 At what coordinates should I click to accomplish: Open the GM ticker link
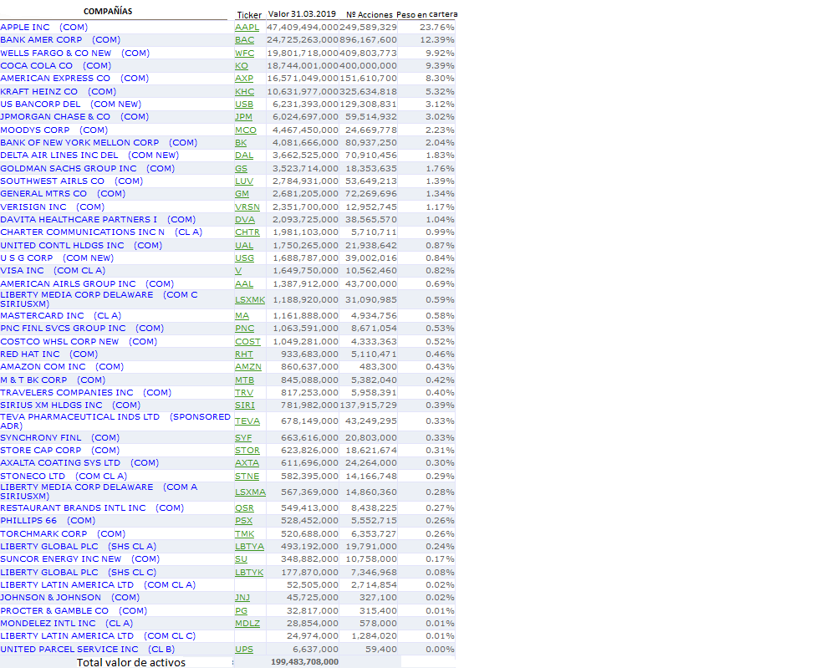242,193
